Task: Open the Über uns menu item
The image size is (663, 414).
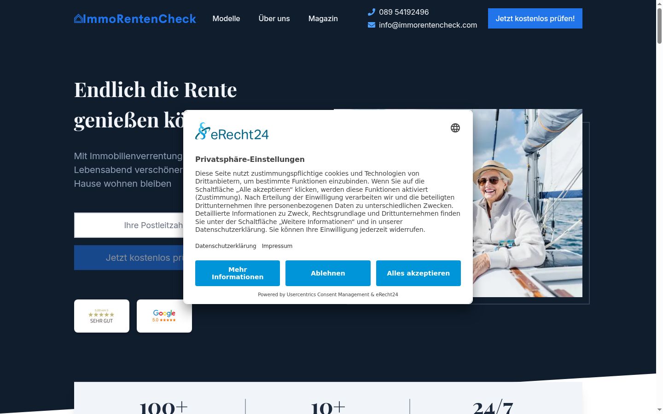Action: (x=274, y=18)
